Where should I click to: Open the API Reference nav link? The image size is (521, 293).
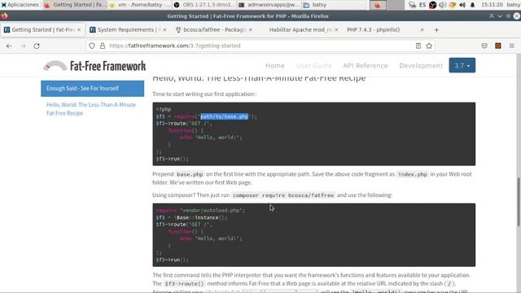[366, 66]
